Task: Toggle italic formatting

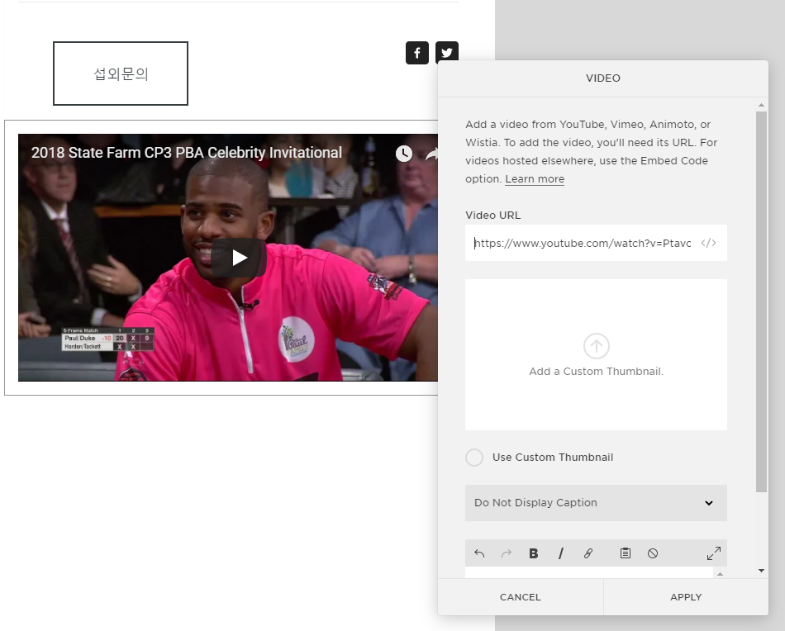Action: (561, 553)
